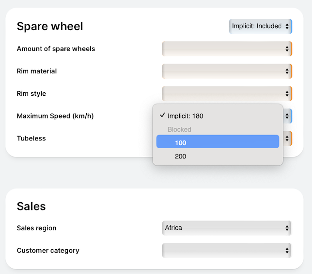Click the 'Maximum Speed (km/h)' label
The width and height of the screenshot is (312, 274).
(55, 116)
